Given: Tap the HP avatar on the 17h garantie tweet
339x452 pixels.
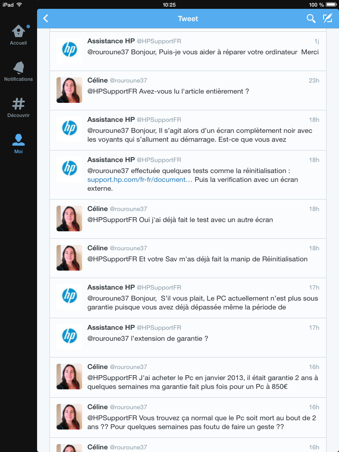Looking at the screenshot, I should point(69,297).
